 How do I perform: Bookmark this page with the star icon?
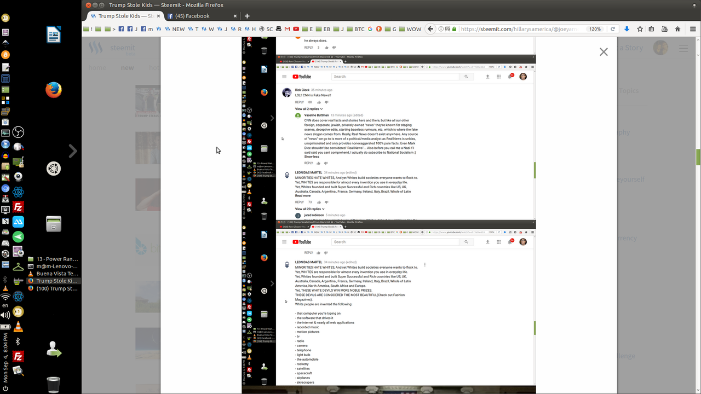[x=640, y=29]
